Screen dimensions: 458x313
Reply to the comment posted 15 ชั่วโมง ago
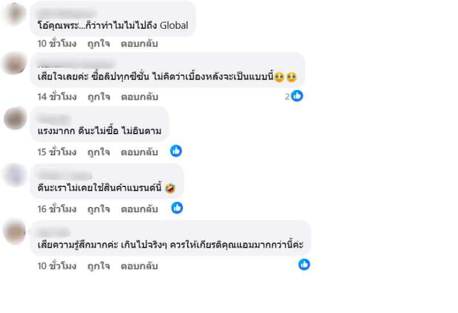click(x=139, y=152)
